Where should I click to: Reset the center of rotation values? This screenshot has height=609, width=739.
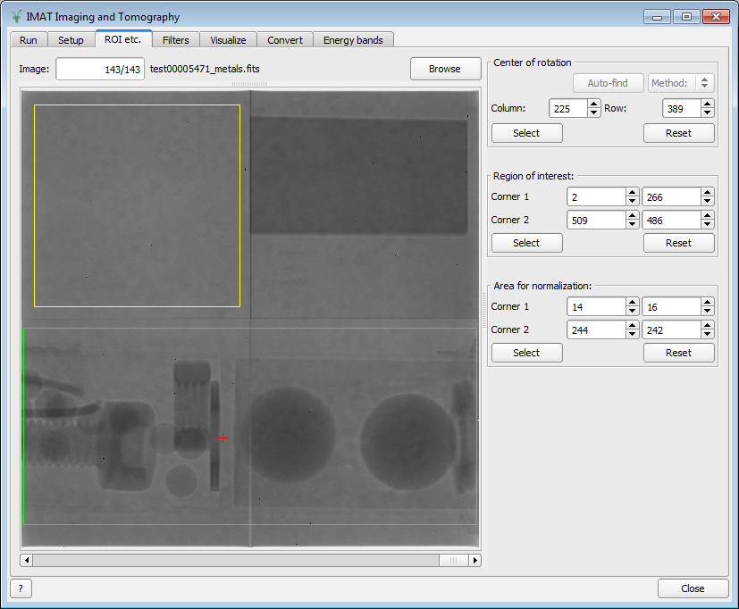(678, 132)
